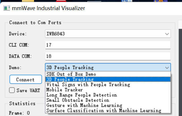Image resolution: width=182 pixels, height=116 pixels.
Task: Click the DATA COM input field
Action: pos(108,56)
